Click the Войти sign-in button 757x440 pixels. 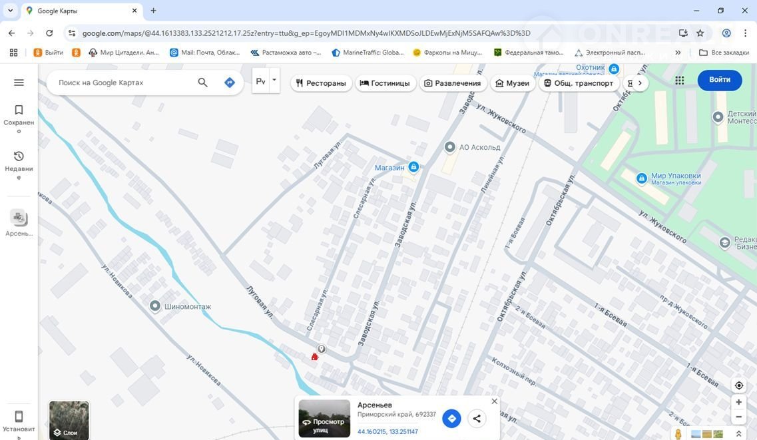719,80
